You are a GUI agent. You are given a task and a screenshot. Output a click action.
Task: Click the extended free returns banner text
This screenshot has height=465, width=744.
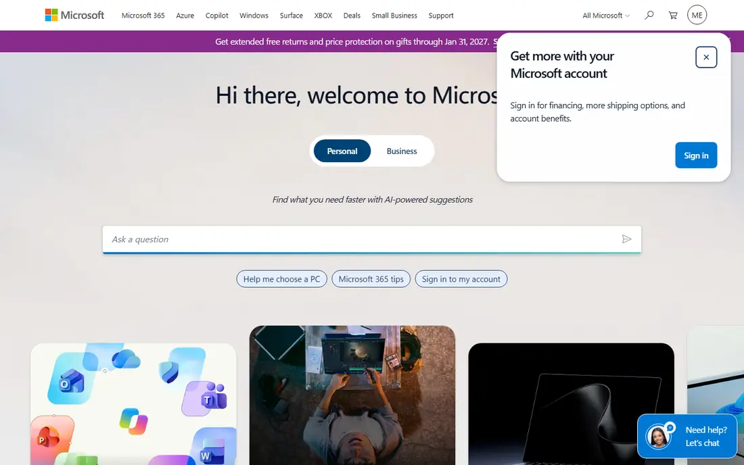pos(352,42)
